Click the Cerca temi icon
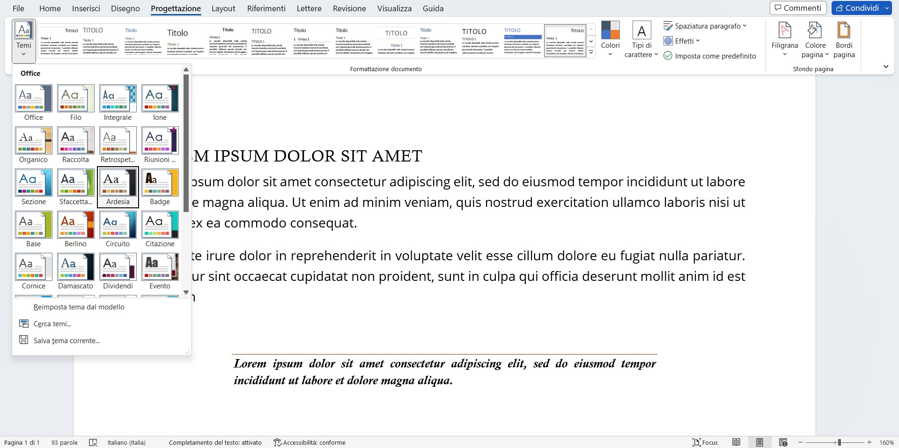 coord(23,323)
